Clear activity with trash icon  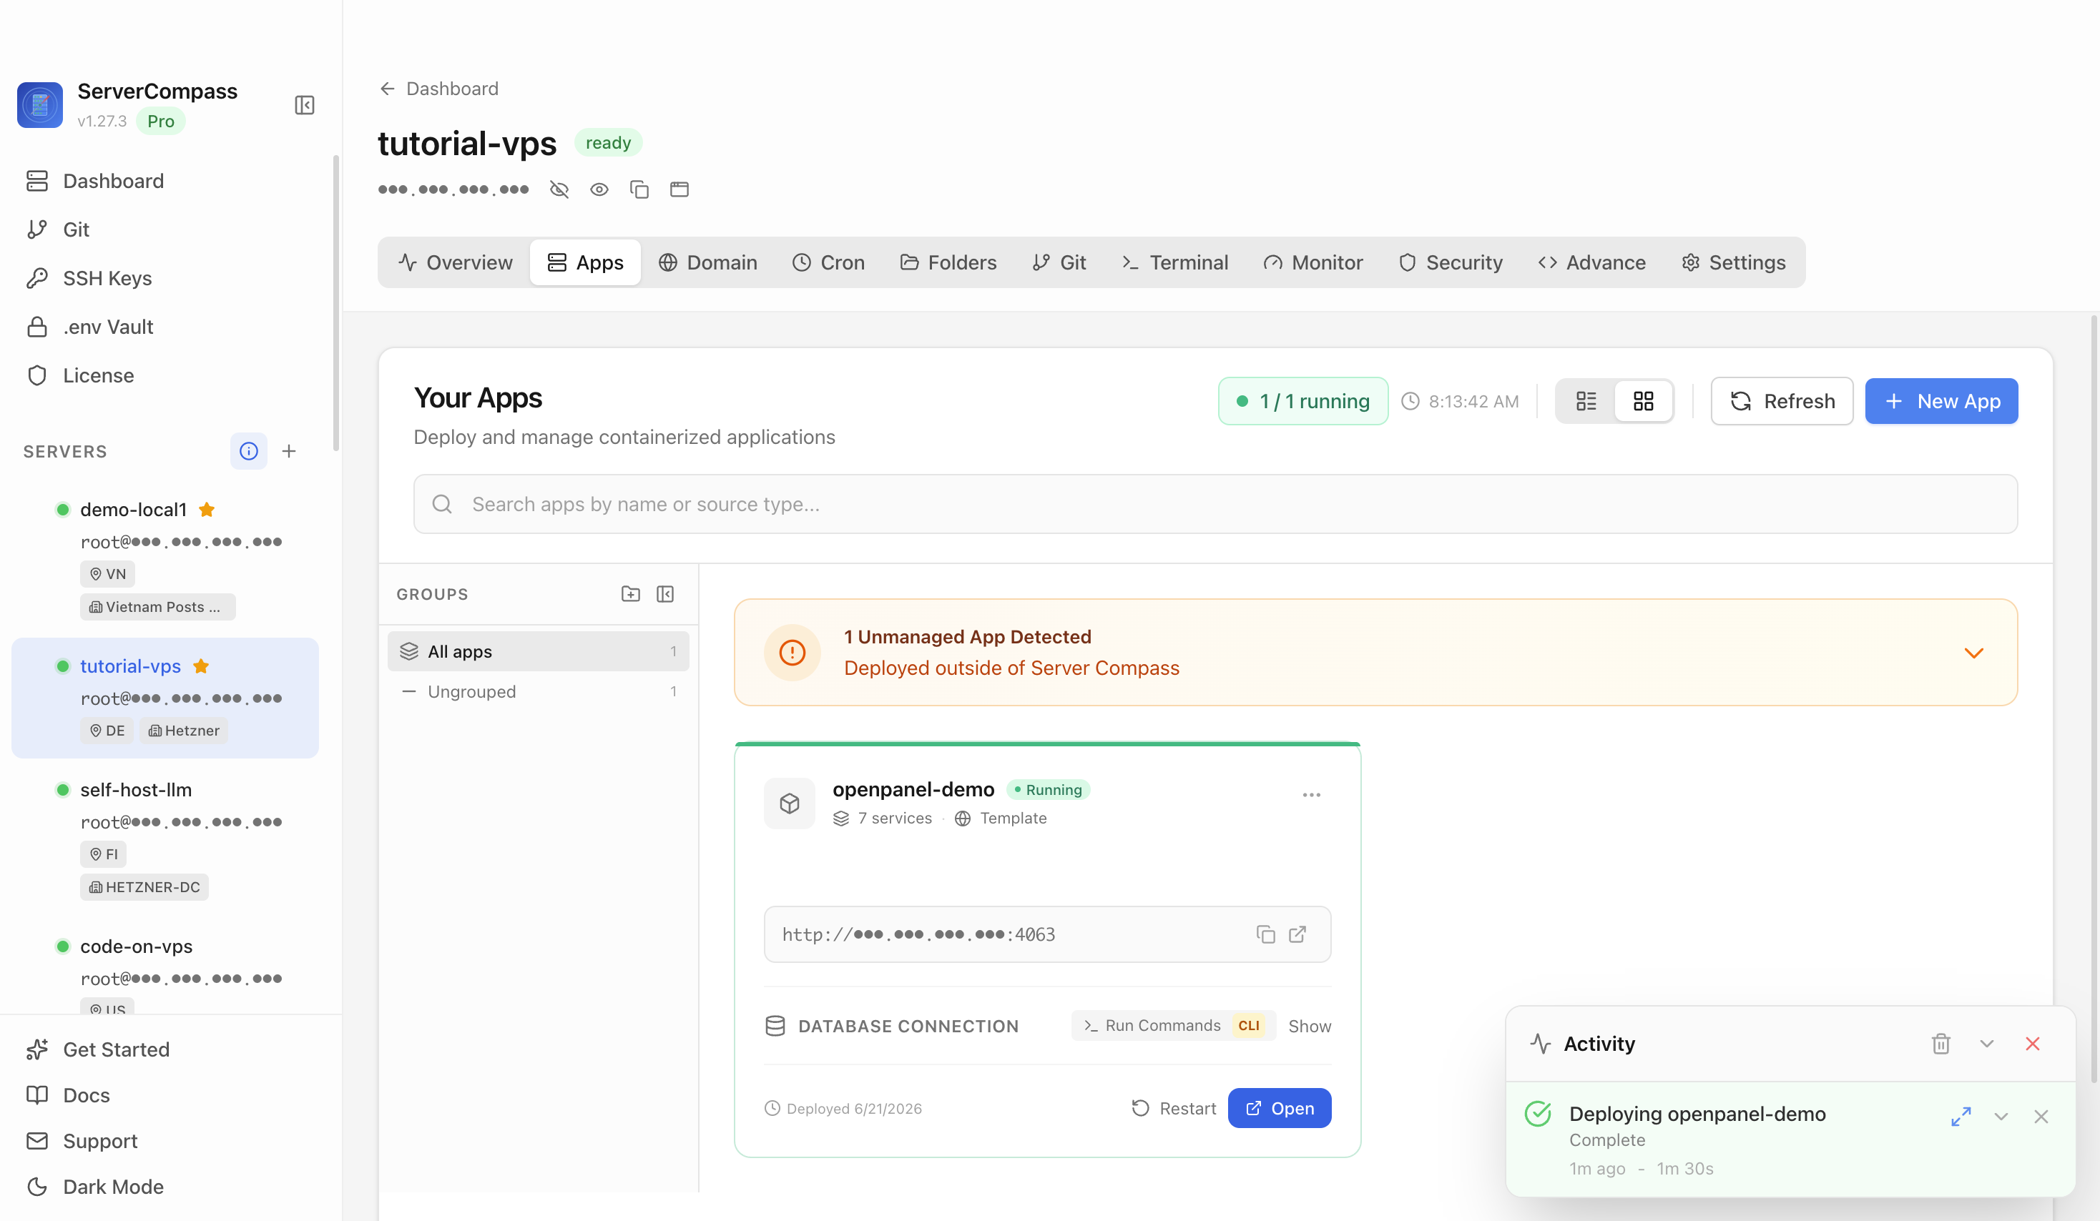click(x=1940, y=1044)
